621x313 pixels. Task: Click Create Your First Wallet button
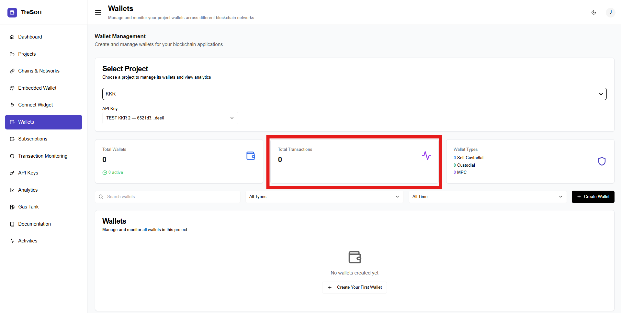point(355,287)
